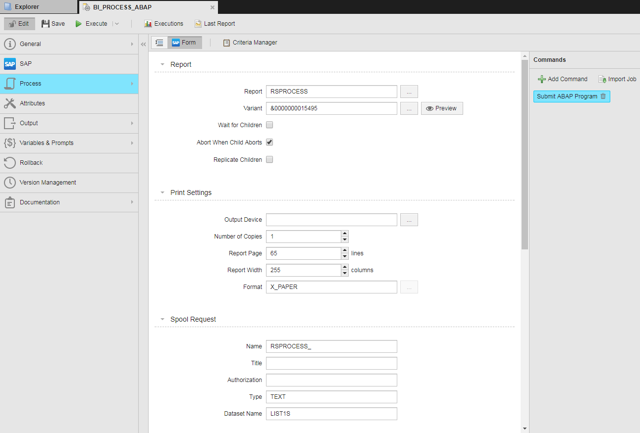Viewport: 640px width, 433px height.
Task: Expand Variables & Prompts submenu arrow
Action: coord(132,143)
